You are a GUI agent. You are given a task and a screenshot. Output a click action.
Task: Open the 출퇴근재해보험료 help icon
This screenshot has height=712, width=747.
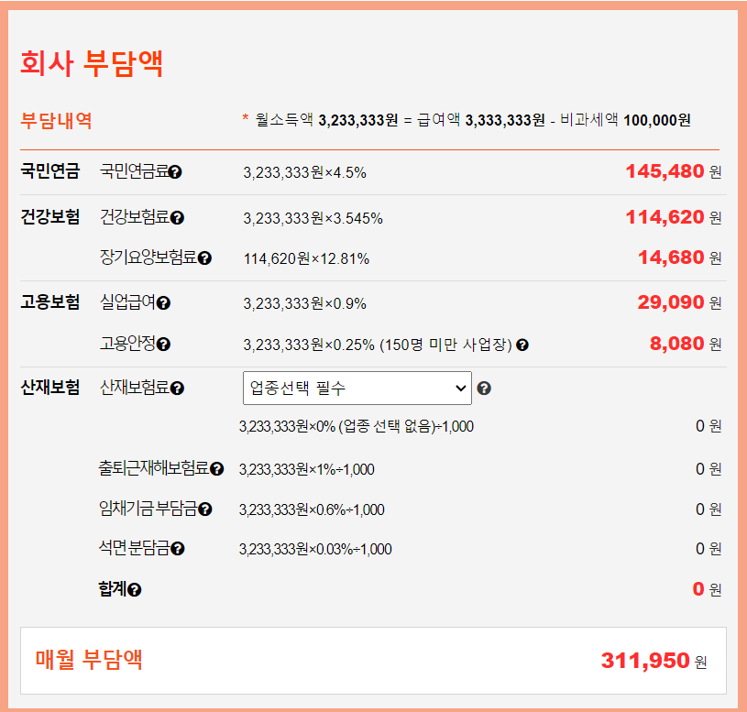point(217,468)
